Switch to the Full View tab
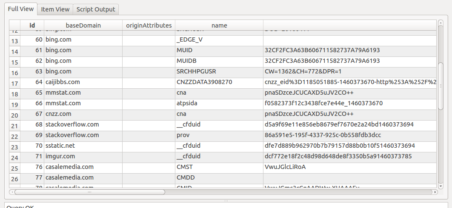 21,8
